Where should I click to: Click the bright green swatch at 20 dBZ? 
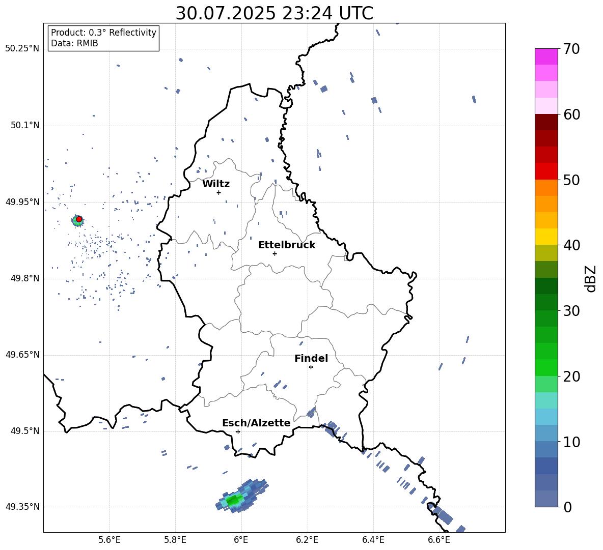[546, 367]
